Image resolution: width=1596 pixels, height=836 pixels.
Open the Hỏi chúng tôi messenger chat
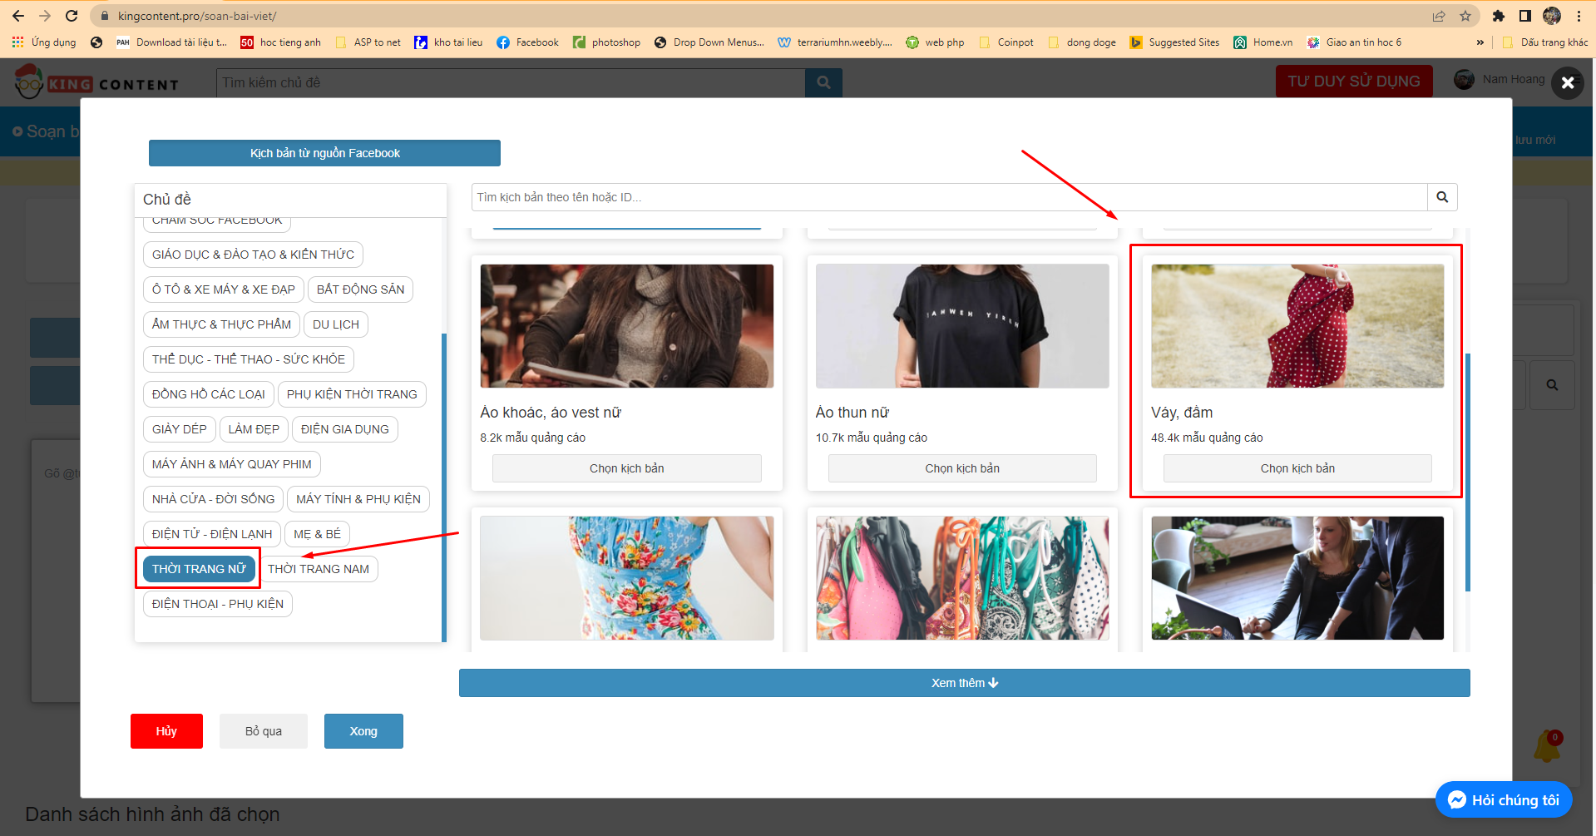pyautogui.click(x=1504, y=799)
